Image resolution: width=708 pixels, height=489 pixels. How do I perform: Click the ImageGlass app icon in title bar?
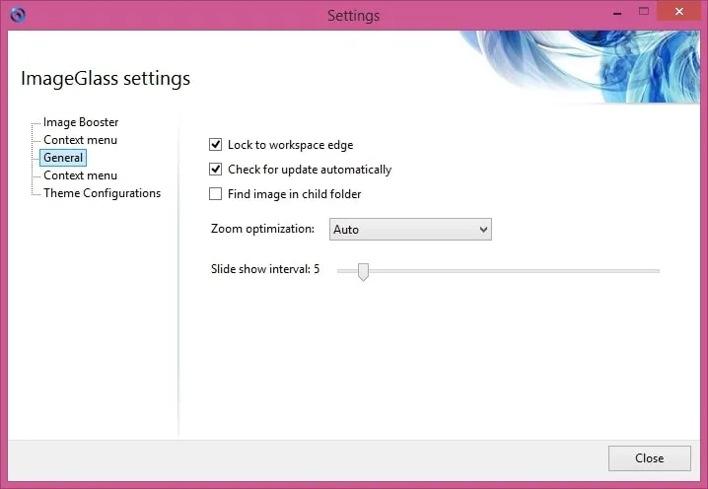[x=18, y=15]
